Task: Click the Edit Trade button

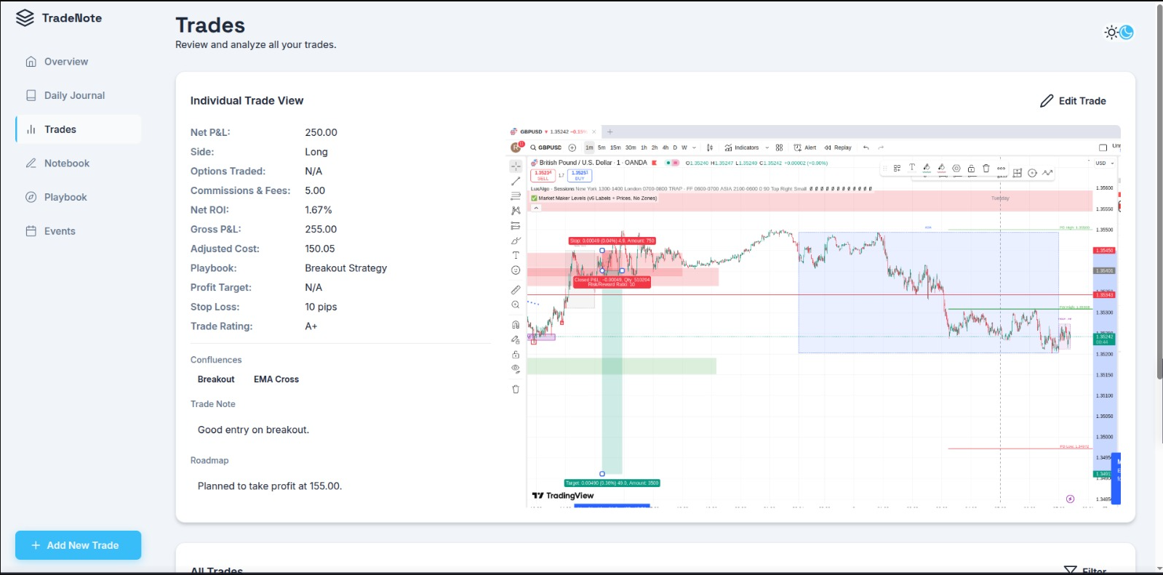Action: click(x=1073, y=101)
